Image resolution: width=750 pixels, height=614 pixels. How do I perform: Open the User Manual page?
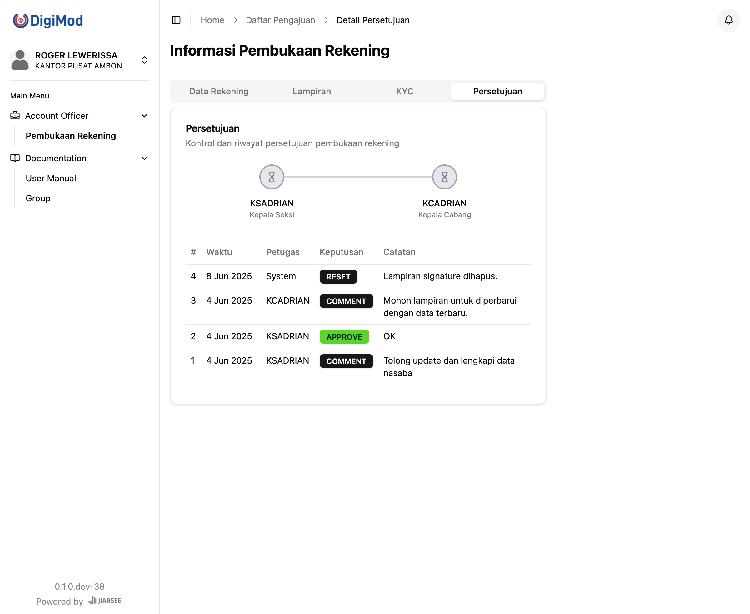tap(51, 178)
